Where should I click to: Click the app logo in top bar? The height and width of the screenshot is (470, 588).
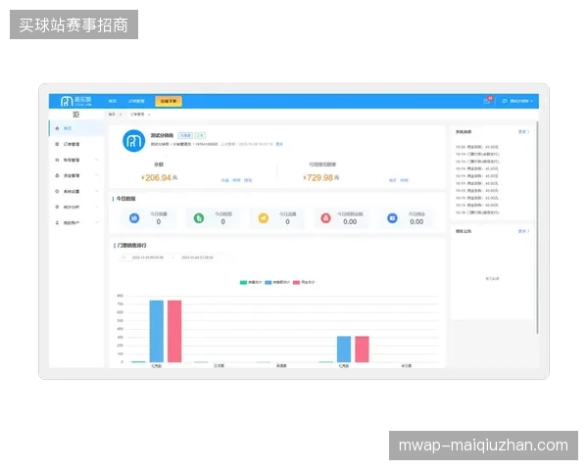(76, 101)
